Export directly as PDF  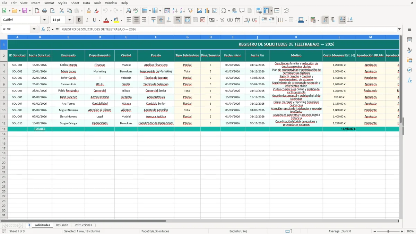pos(37,11)
